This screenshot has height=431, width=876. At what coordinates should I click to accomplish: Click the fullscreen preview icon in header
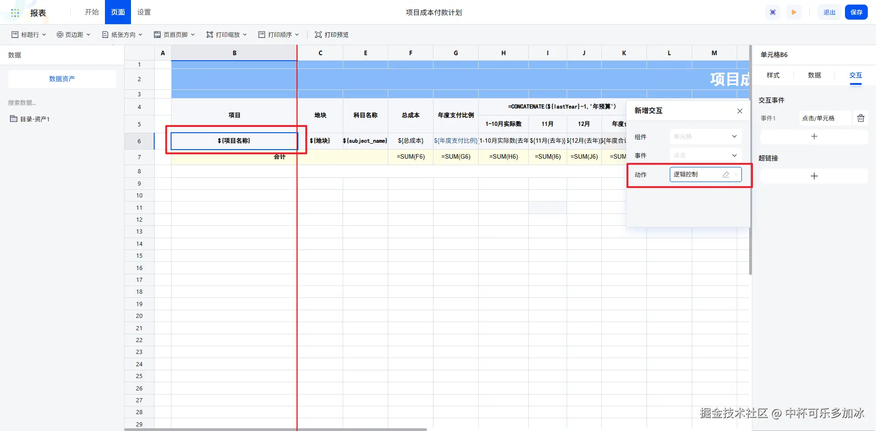click(x=773, y=12)
